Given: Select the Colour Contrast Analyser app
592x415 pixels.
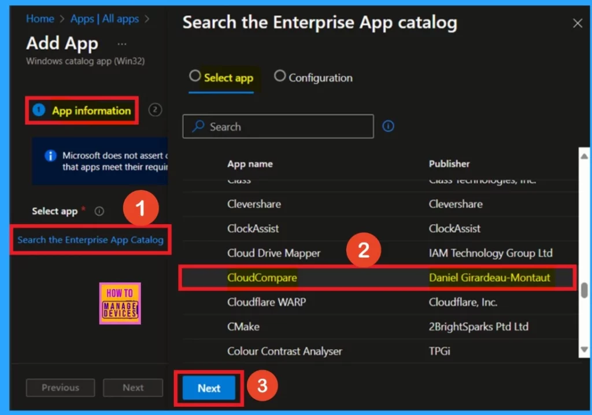Looking at the screenshot, I should pyautogui.click(x=380, y=351).
